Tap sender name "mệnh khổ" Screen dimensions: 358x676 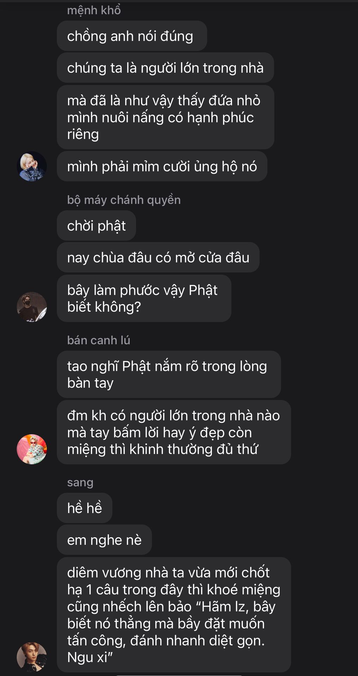tap(94, 10)
